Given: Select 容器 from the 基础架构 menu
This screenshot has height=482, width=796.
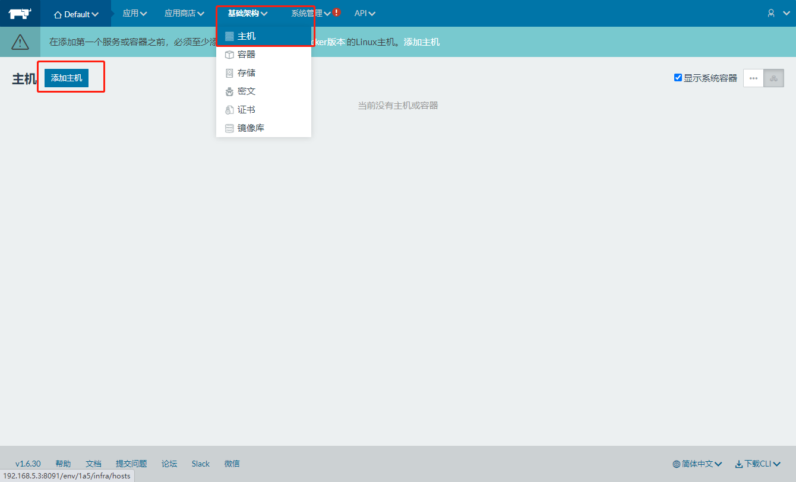Looking at the screenshot, I should [246, 55].
